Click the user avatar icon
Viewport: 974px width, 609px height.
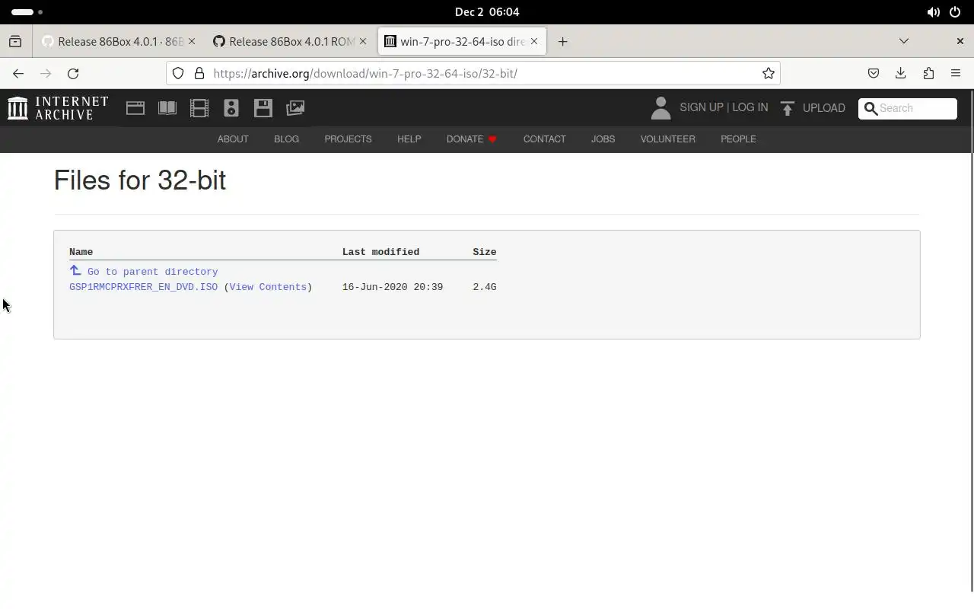point(660,108)
